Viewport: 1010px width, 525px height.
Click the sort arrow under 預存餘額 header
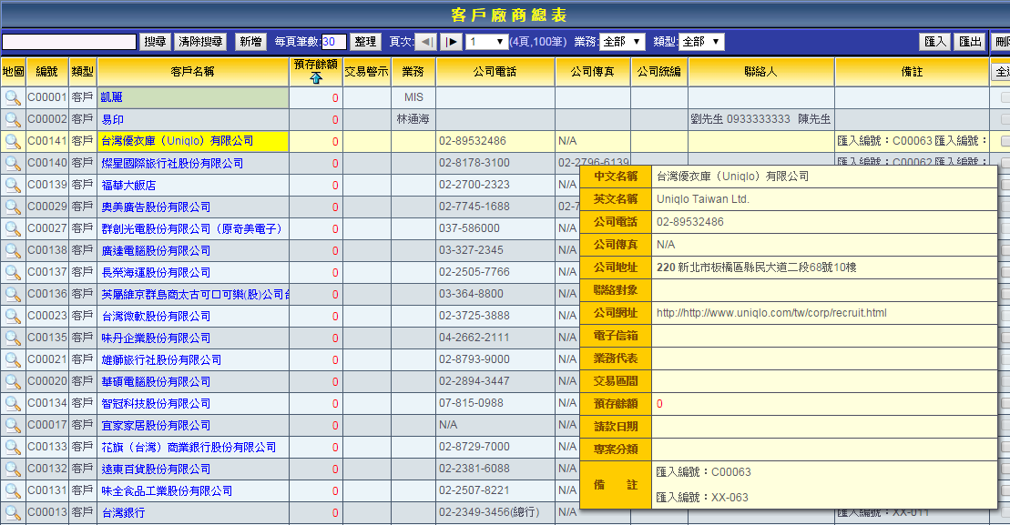click(x=316, y=78)
